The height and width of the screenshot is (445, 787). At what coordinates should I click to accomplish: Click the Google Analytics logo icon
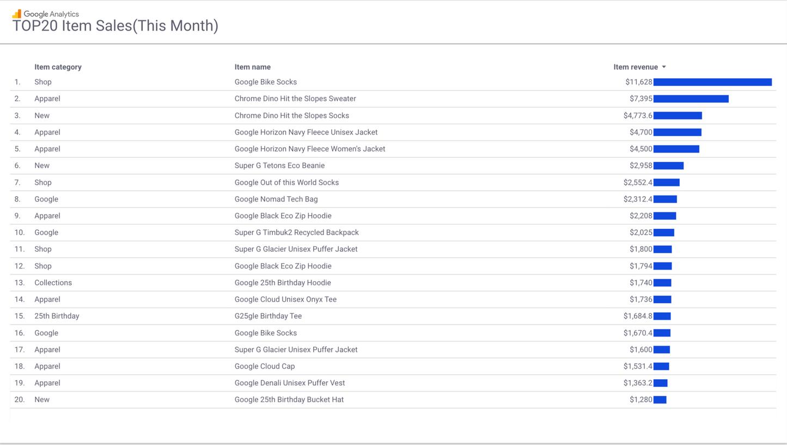pyautogui.click(x=17, y=14)
